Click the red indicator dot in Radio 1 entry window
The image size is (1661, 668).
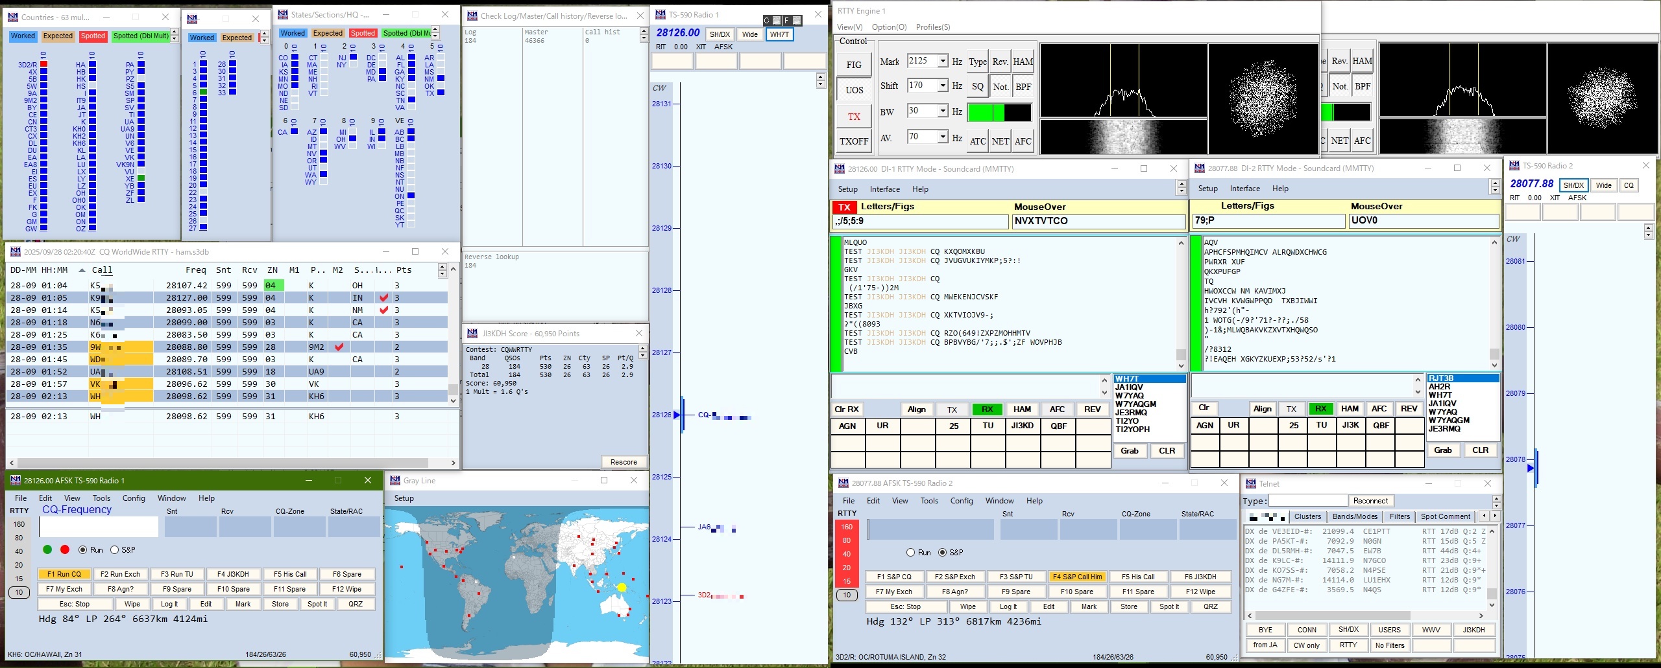[64, 549]
